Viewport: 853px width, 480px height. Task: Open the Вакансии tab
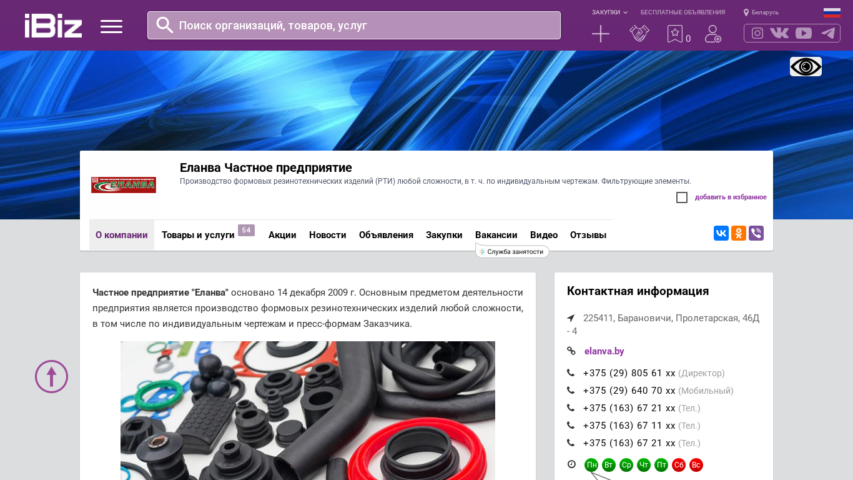point(496,235)
